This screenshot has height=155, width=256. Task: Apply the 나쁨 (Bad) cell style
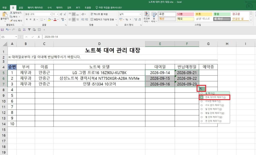[x=185, y=14]
